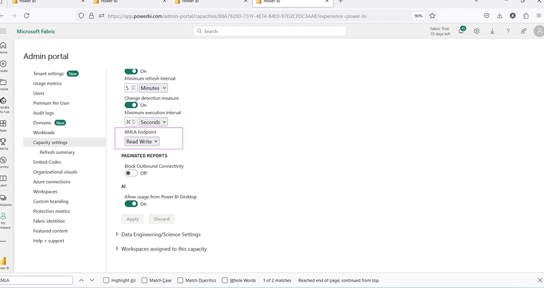The height and width of the screenshot is (288, 544).
Task: Open browser extensions puzzle icon
Action: click(x=526, y=16)
